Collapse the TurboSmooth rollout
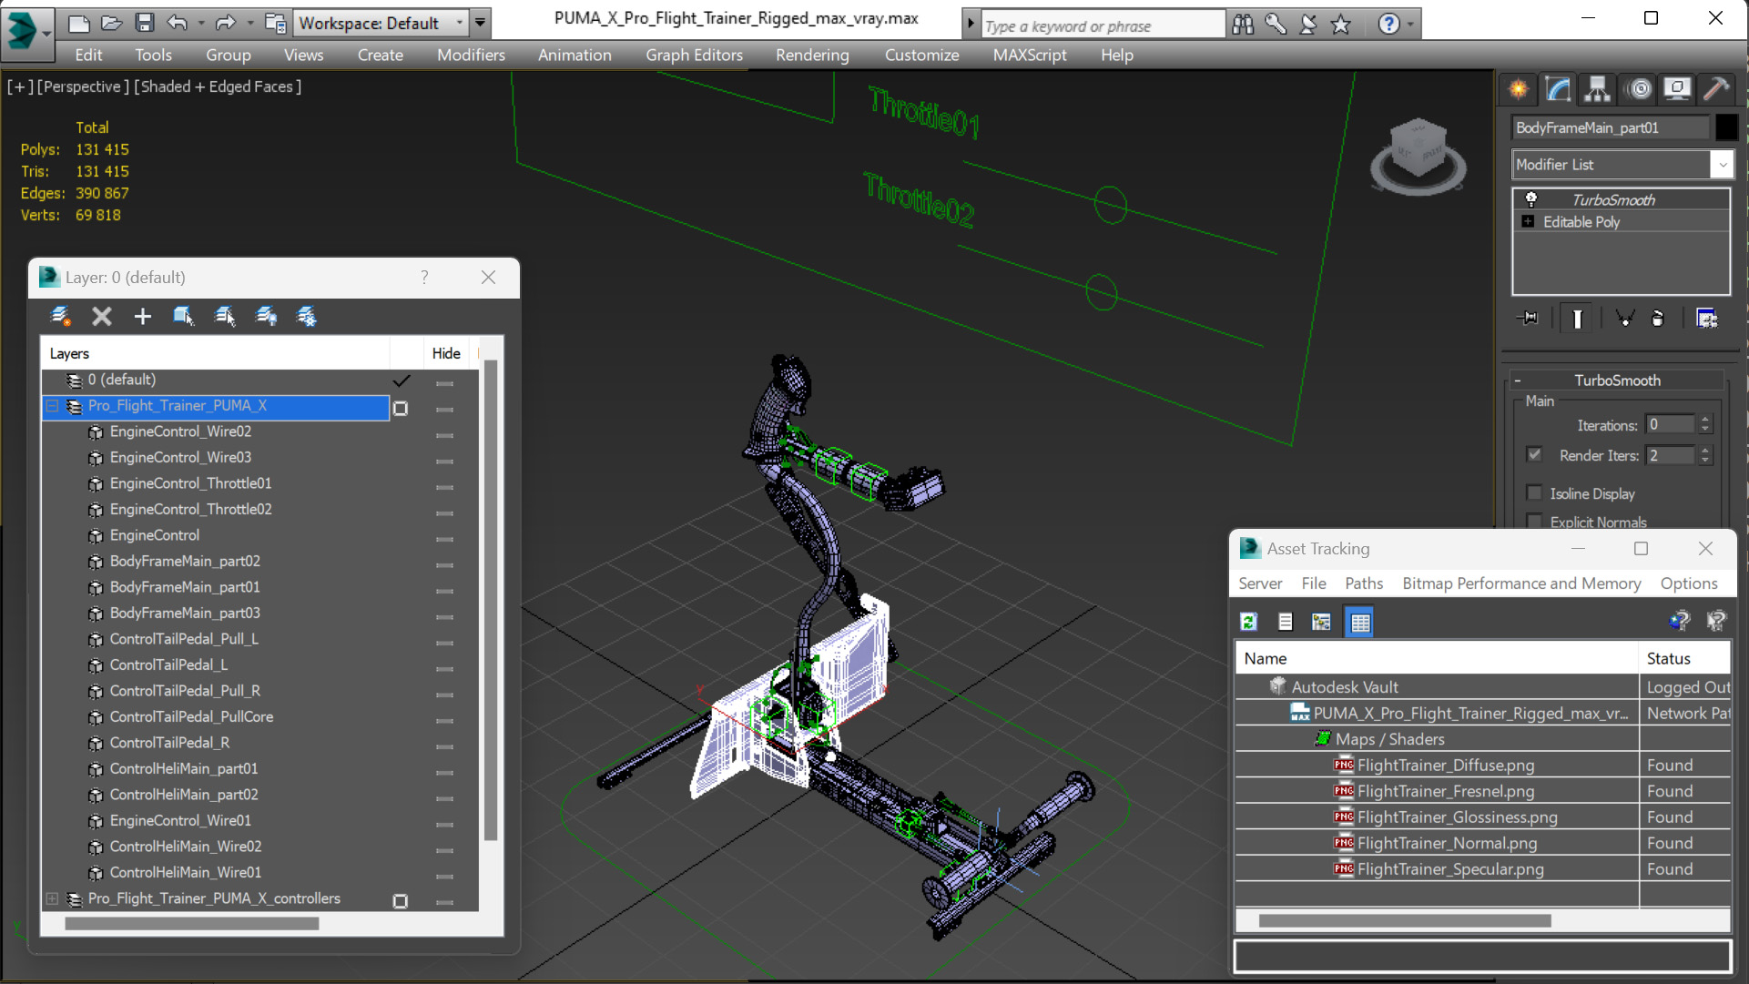 (x=1518, y=380)
